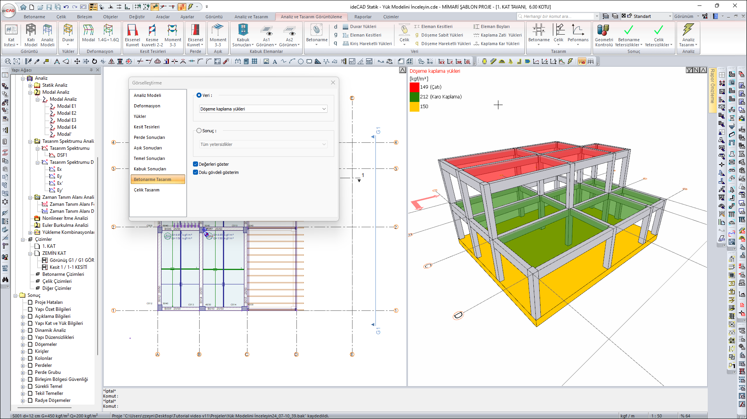Select Kesit Tesirleri in Görselleştirme list
747x419 pixels.
coord(147,127)
